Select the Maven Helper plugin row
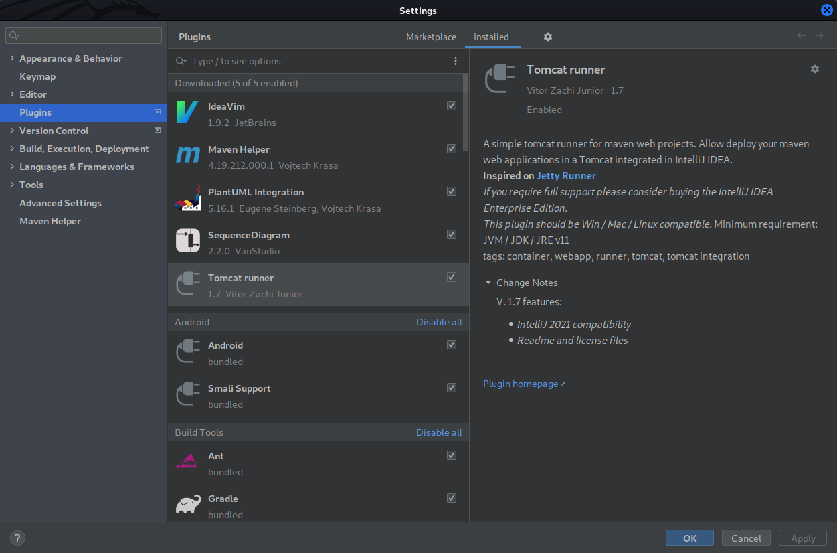 [318, 155]
